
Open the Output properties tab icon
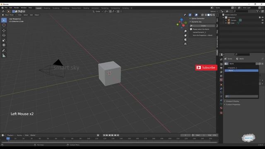[x=221, y=68]
